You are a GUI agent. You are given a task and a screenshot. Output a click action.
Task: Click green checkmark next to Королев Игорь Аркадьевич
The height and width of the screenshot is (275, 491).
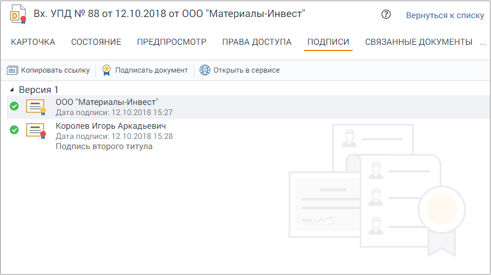pyautogui.click(x=14, y=130)
